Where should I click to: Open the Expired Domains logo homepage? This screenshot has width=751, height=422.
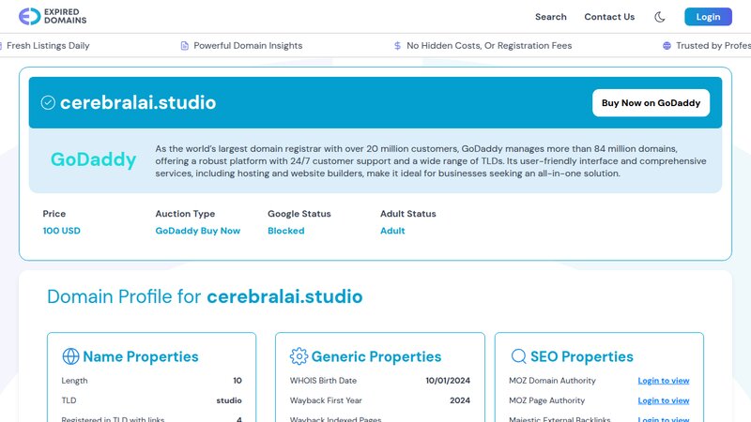(x=53, y=16)
